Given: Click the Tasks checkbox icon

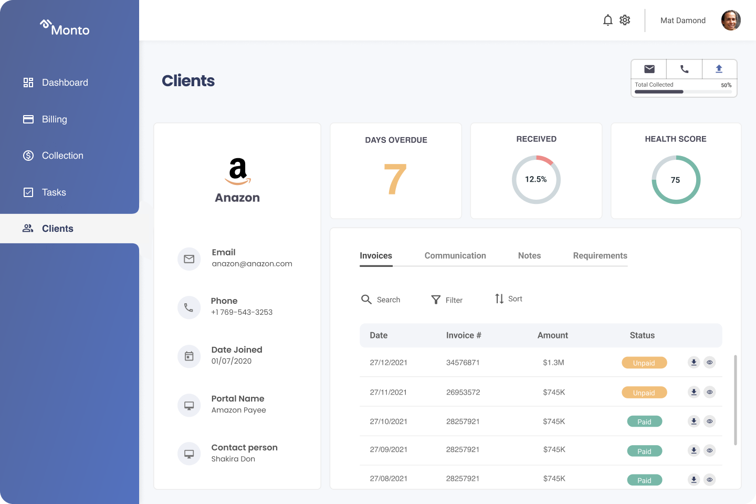Looking at the screenshot, I should (28, 192).
